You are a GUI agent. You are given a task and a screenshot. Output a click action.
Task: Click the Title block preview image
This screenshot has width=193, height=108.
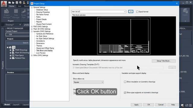[124, 36]
